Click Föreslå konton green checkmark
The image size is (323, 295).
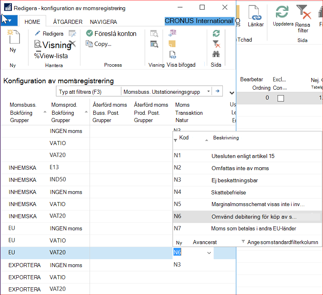(89, 33)
